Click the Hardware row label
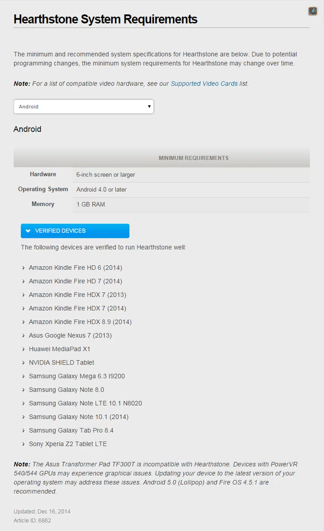The width and height of the screenshot is (324, 531). [43, 174]
